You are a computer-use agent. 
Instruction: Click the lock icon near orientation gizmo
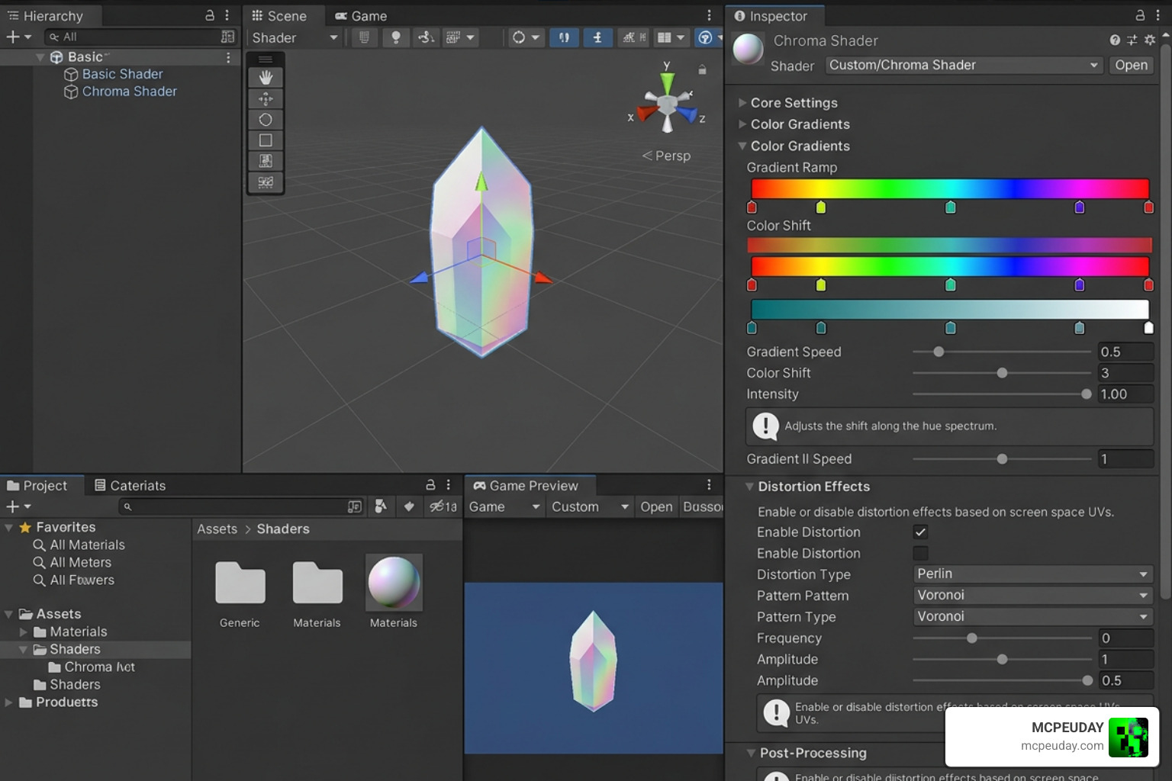(702, 69)
